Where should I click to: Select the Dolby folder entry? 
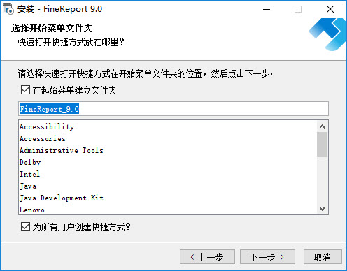click(x=168, y=162)
